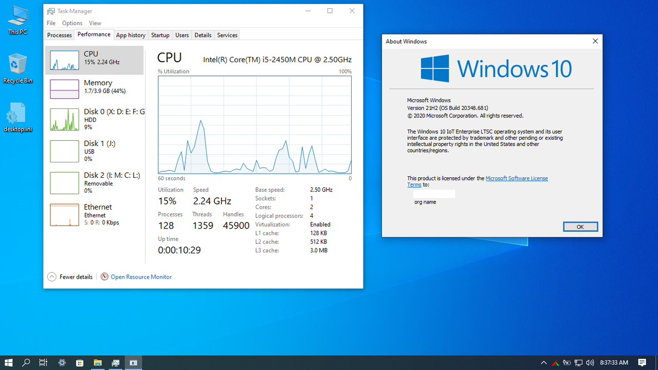Open File Explorer from taskbar
The width and height of the screenshot is (658, 370).
(98, 363)
